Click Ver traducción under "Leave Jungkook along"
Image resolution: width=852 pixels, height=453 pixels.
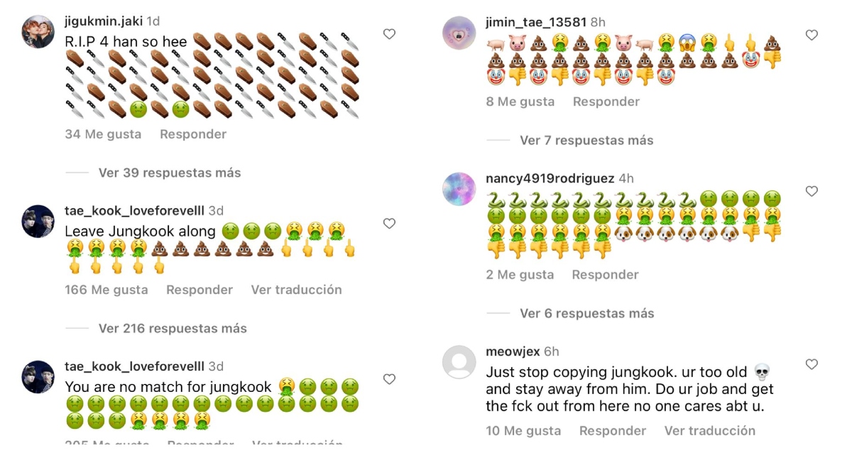tap(296, 290)
